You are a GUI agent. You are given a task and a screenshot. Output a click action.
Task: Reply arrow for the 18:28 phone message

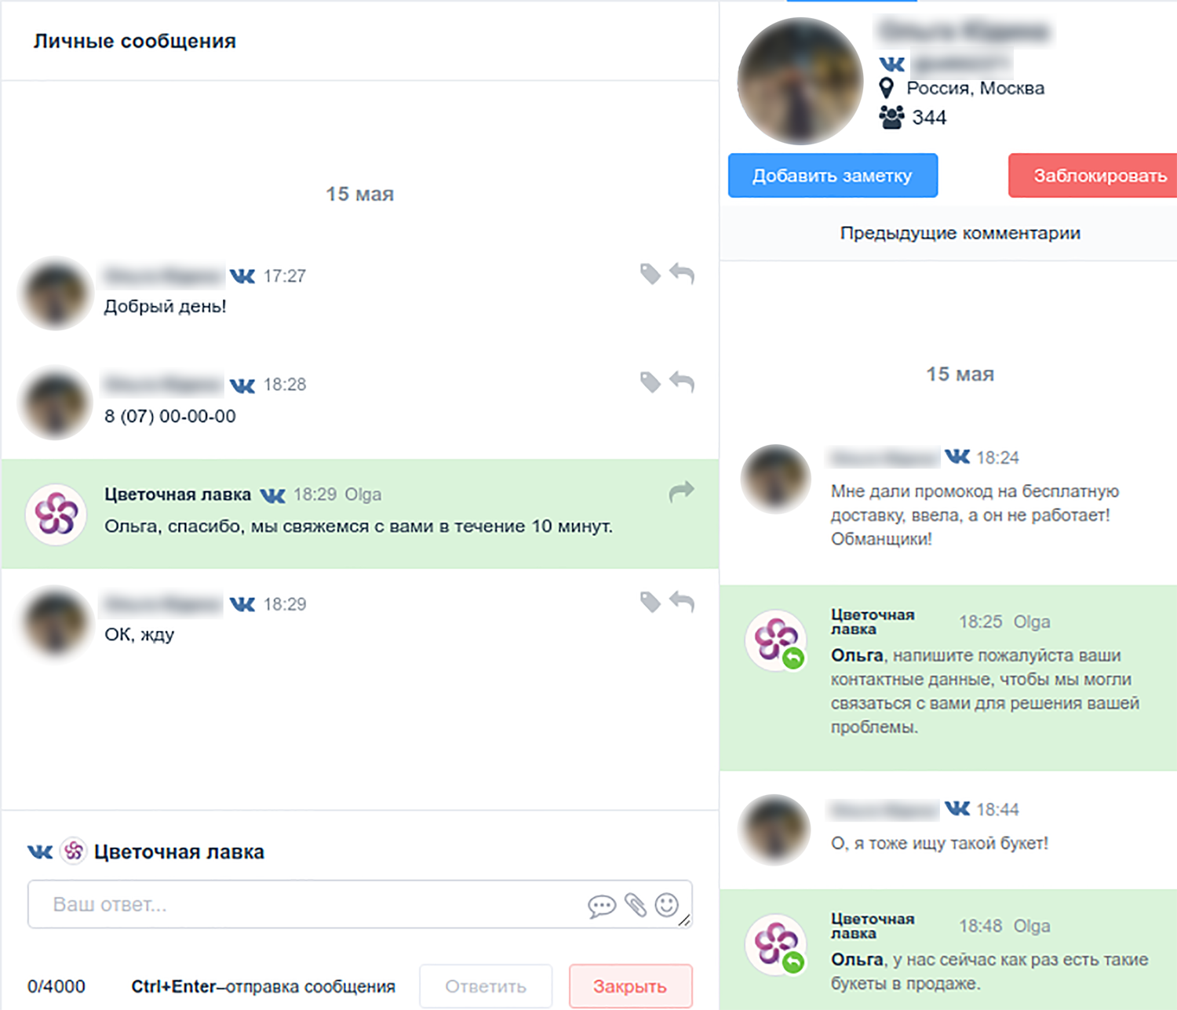tap(682, 381)
